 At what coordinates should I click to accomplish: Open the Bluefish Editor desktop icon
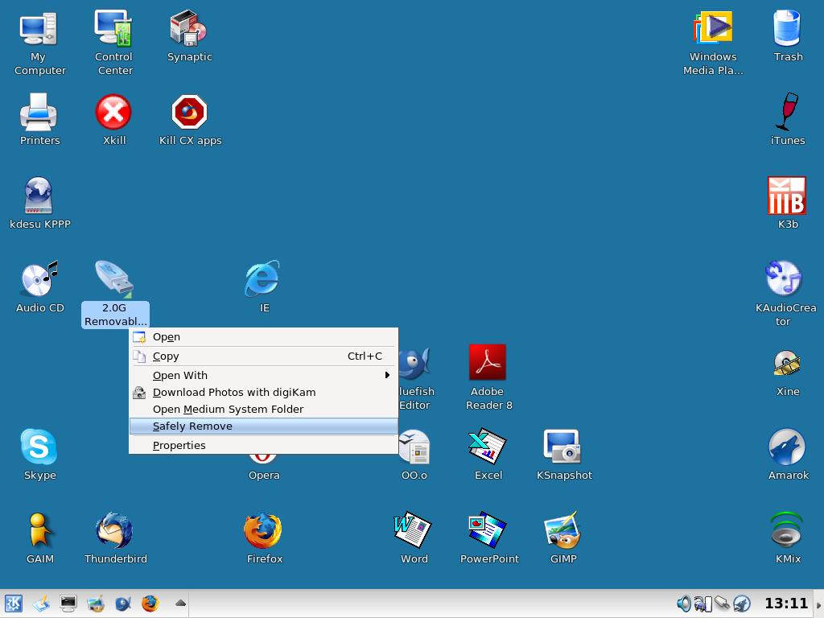pos(414,364)
